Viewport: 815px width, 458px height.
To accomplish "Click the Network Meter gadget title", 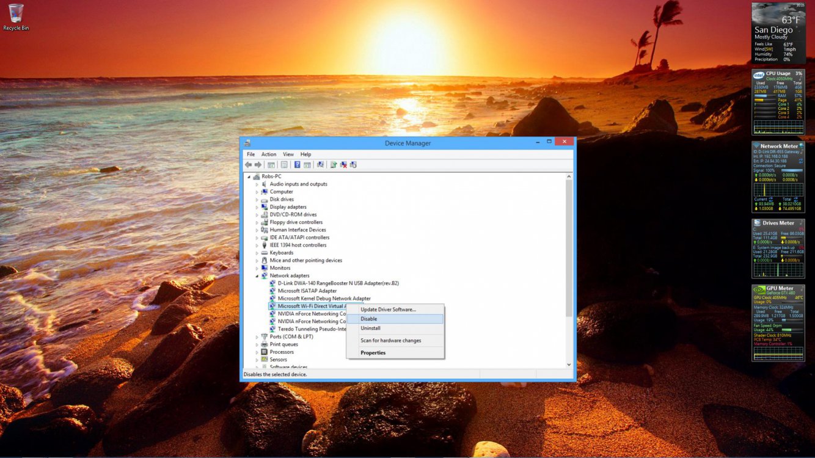I will [x=779, y=146].
